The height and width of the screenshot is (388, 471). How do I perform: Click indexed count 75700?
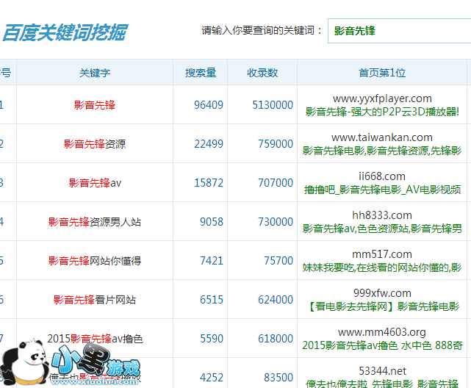point(278,261)
